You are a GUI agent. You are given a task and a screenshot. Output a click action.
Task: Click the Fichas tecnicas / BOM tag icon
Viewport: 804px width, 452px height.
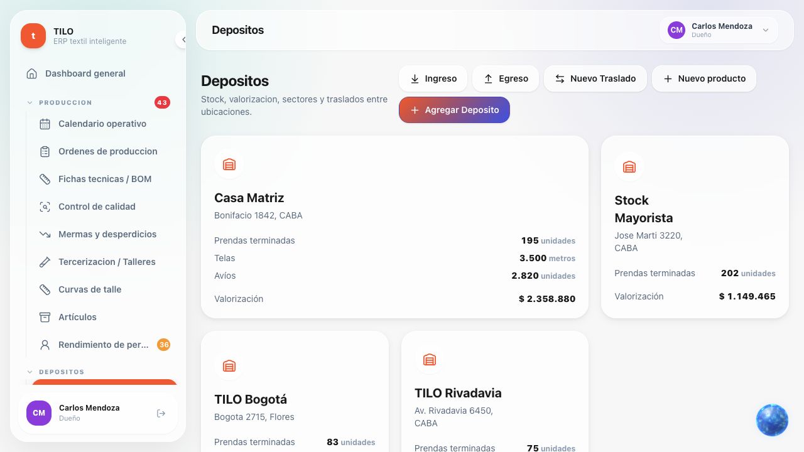(45, 179)
